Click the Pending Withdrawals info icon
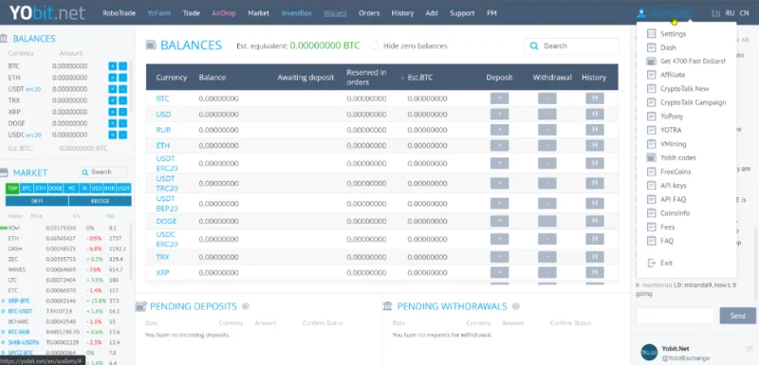Viewport: 759px width, 365px height. coord(515,306)
